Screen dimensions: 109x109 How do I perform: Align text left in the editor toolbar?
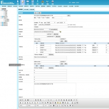[x=64, y=100]
